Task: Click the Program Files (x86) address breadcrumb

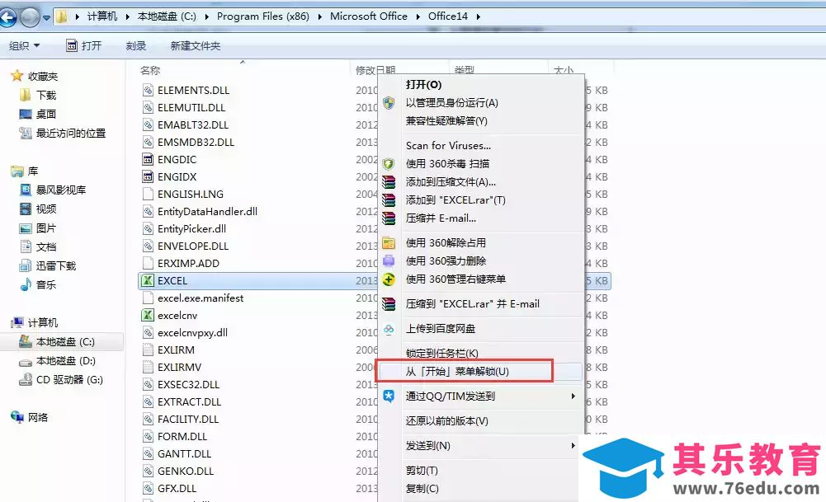Action: click(x=263, y=16)
